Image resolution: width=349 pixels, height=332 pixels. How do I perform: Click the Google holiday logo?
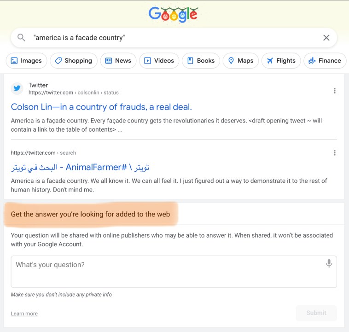click(x=173, y=14)
